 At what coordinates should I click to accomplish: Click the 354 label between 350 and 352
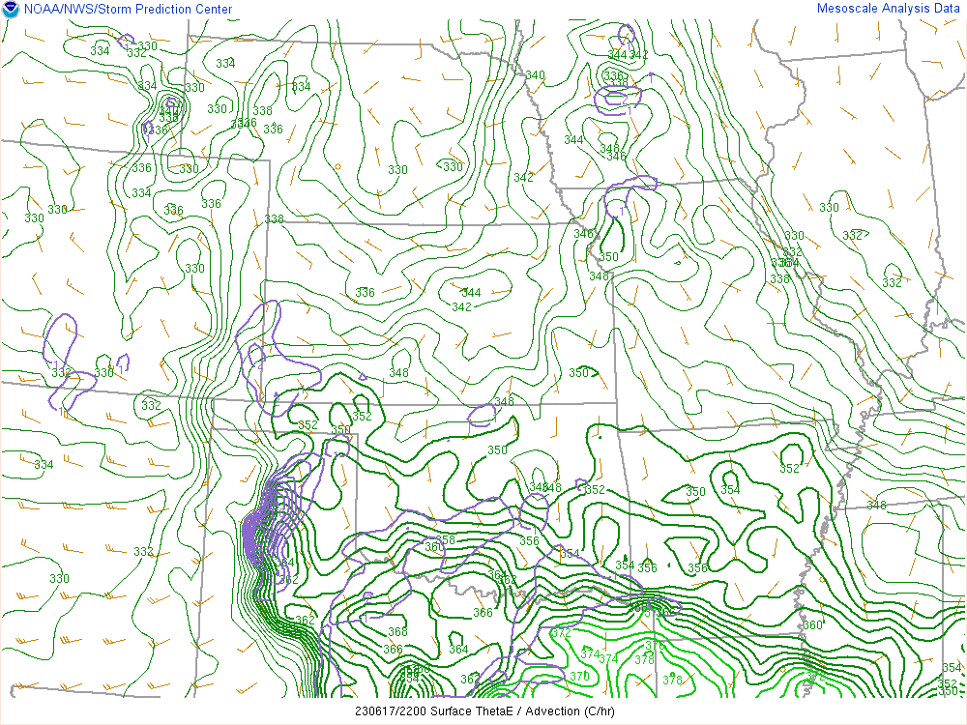click(730, 490)
